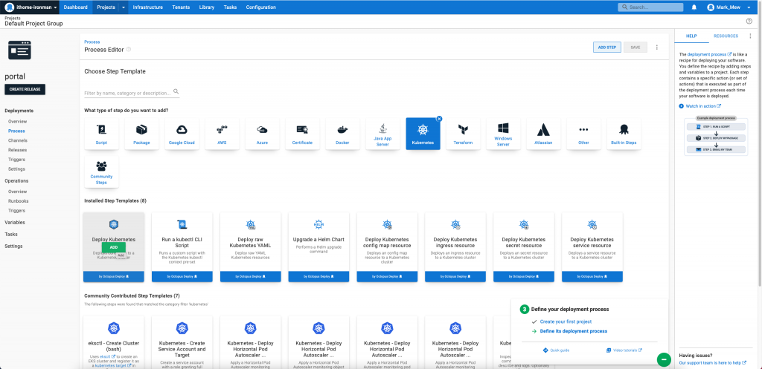Image resolution: width=762 pixels, height=369 pixels.
Task: Open the Video tutorials link
Action: [x=624, y=350]
